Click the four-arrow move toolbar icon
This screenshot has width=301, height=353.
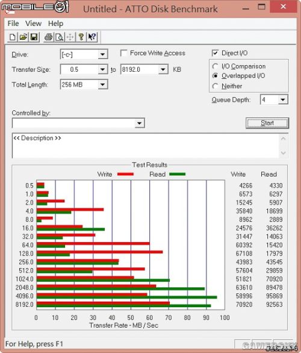point(70,37)
